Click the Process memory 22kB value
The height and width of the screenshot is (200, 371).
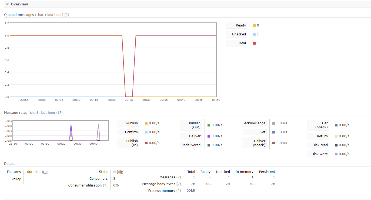(191, 191)
